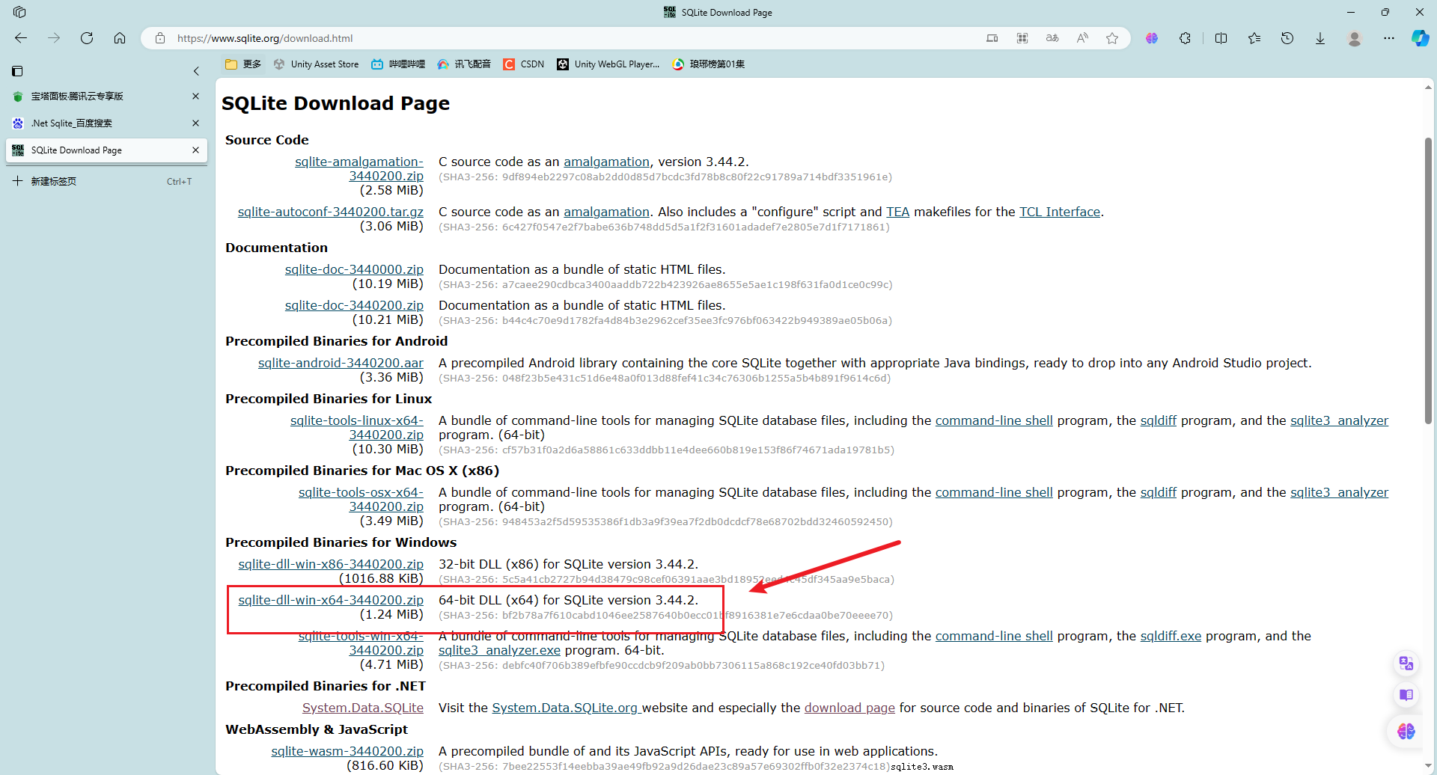Collapse the vertical tabs pane
Viewport: 1437px width, 775px height.
196,71
